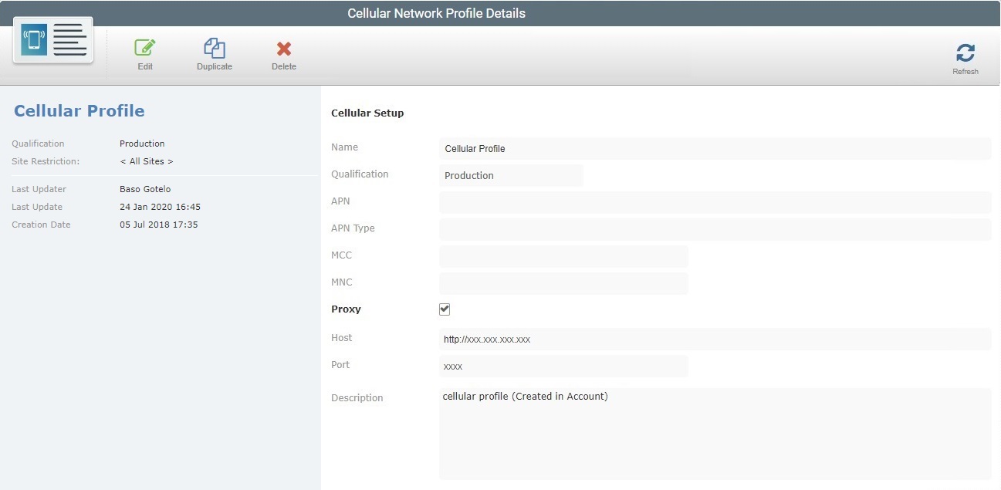This screenshot has width=1001, height=490.
Task: Open the Edit action in the toolbar
Action: 144,53
